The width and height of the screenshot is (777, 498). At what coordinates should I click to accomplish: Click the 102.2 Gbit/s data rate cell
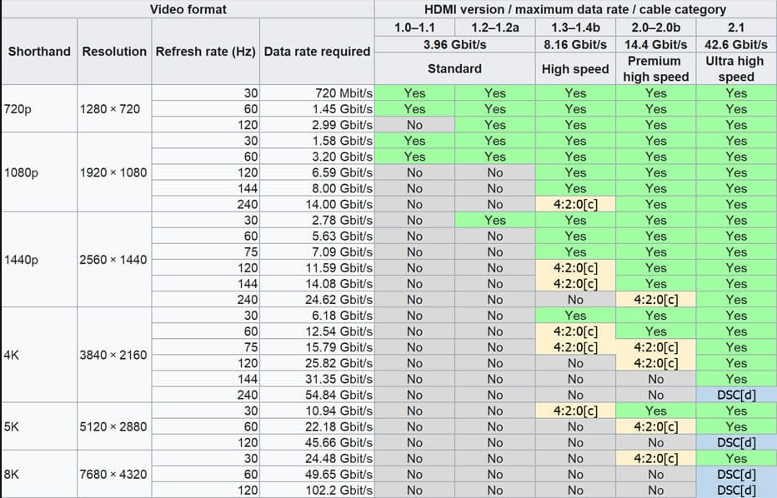pos(317,490)
